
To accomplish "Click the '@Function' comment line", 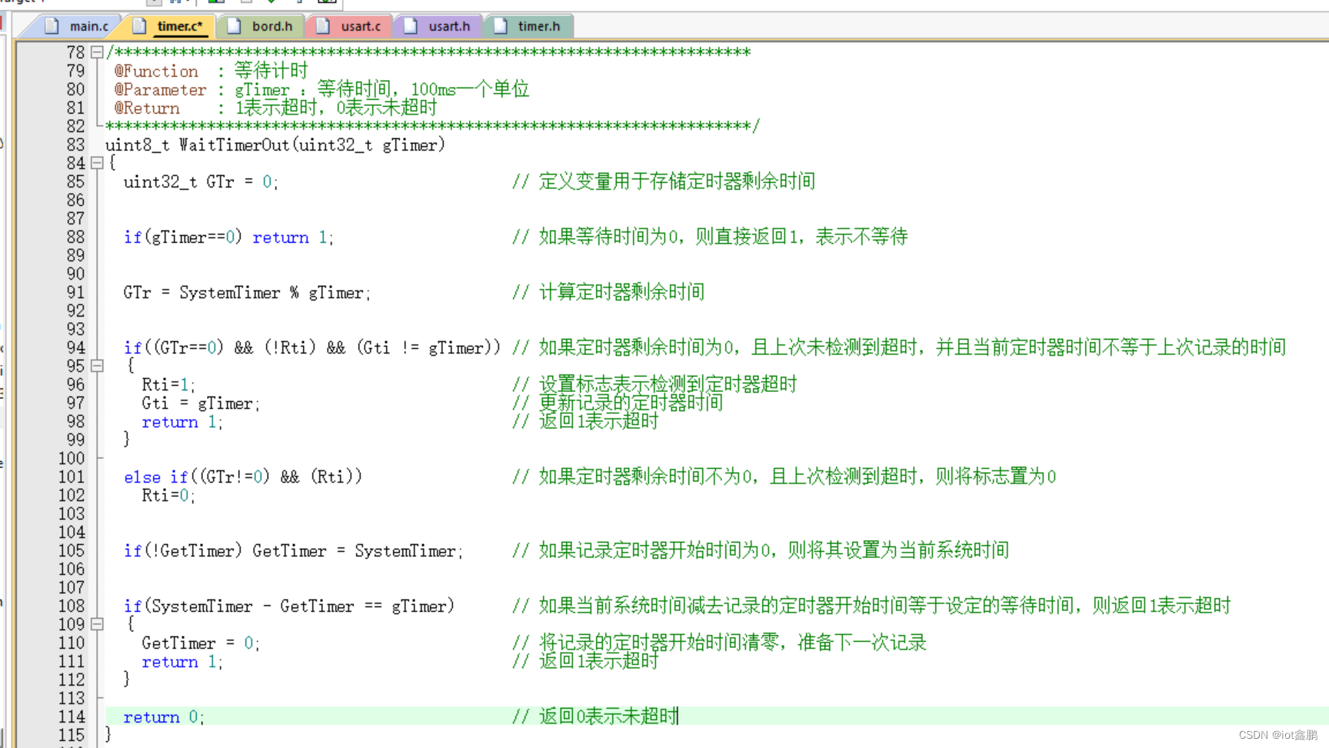I will (x=211, y=71).
